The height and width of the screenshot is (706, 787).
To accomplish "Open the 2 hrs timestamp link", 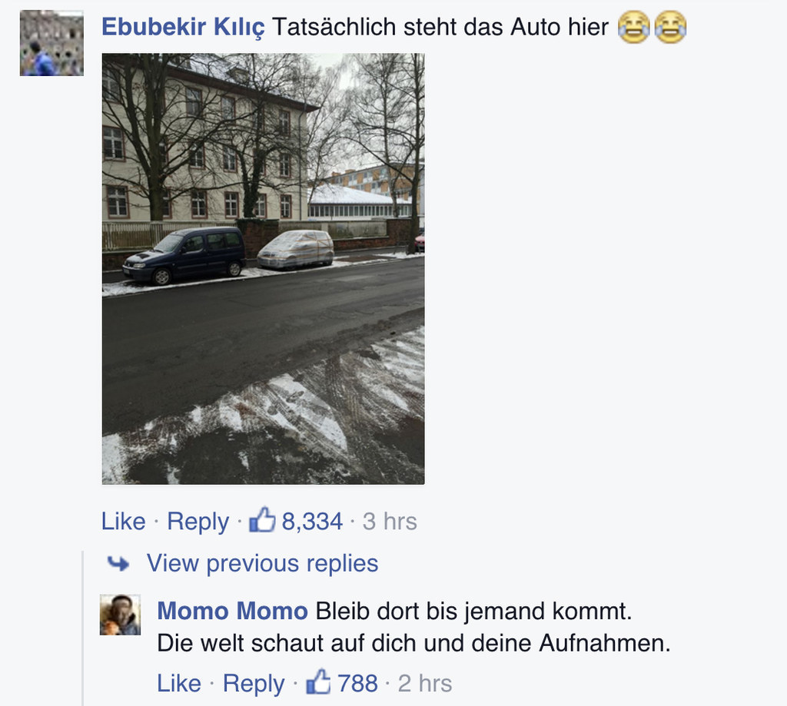I will [424, 684].
